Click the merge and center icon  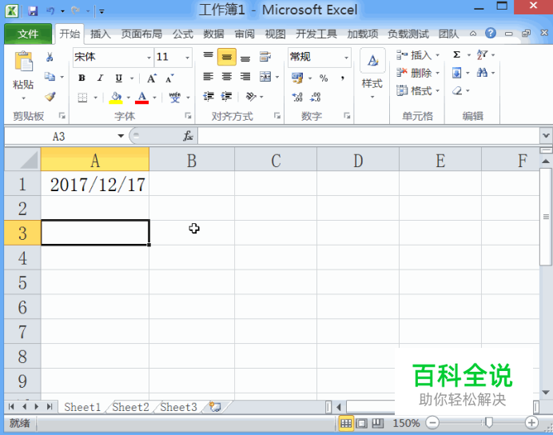[265, 77]
